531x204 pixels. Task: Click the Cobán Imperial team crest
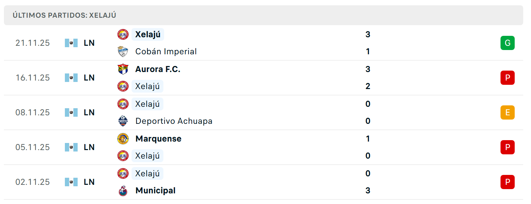tap(123, 51)
